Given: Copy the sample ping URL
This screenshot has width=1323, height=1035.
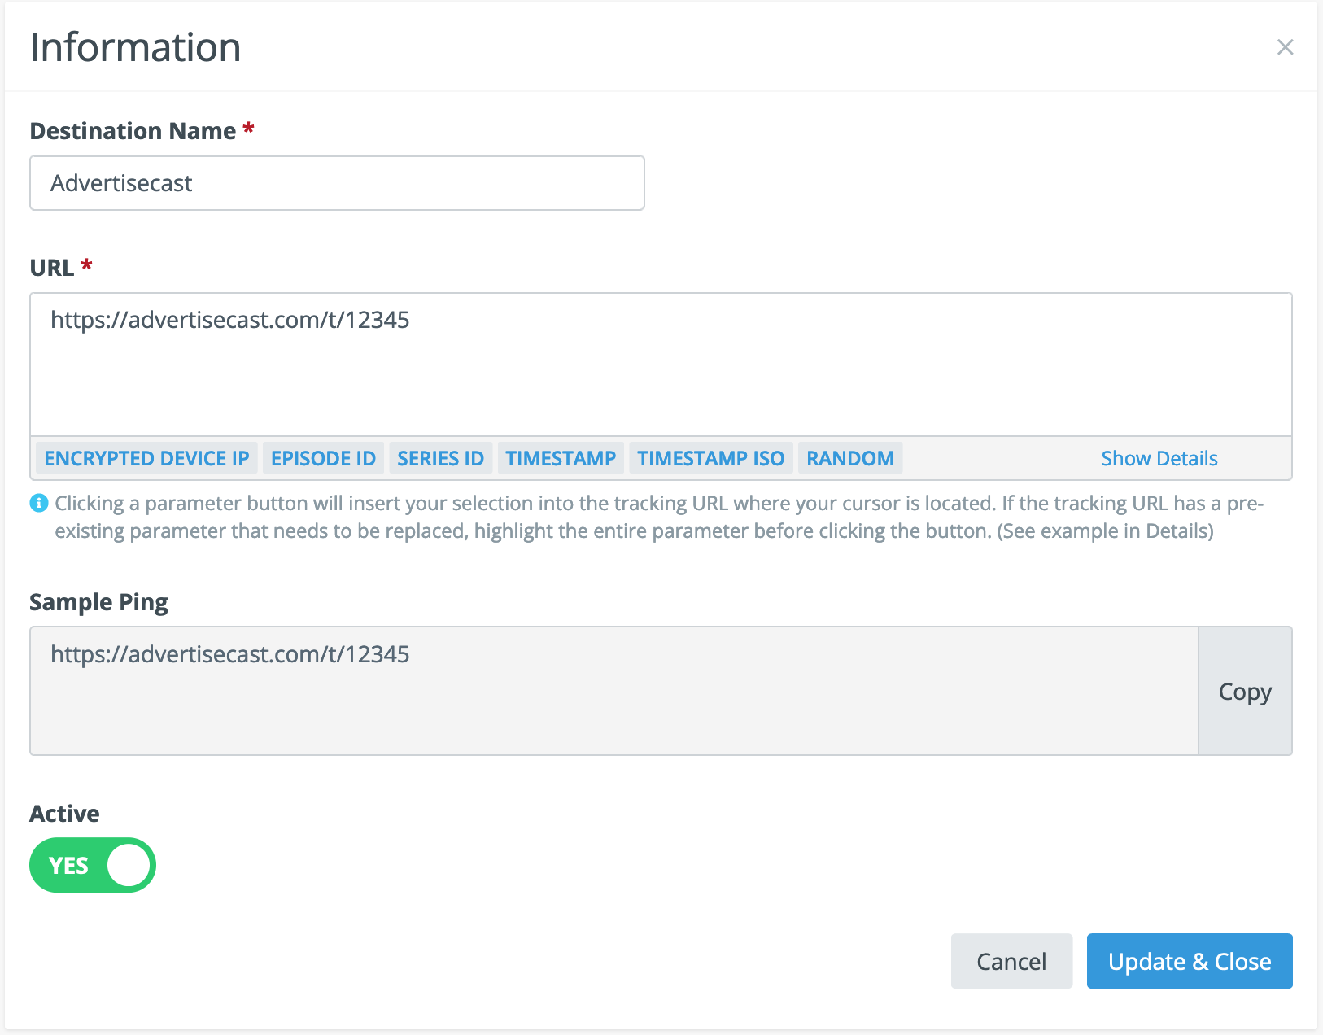Looking at the screenshot, I should pyautogui.click(x=1244, y=691).
